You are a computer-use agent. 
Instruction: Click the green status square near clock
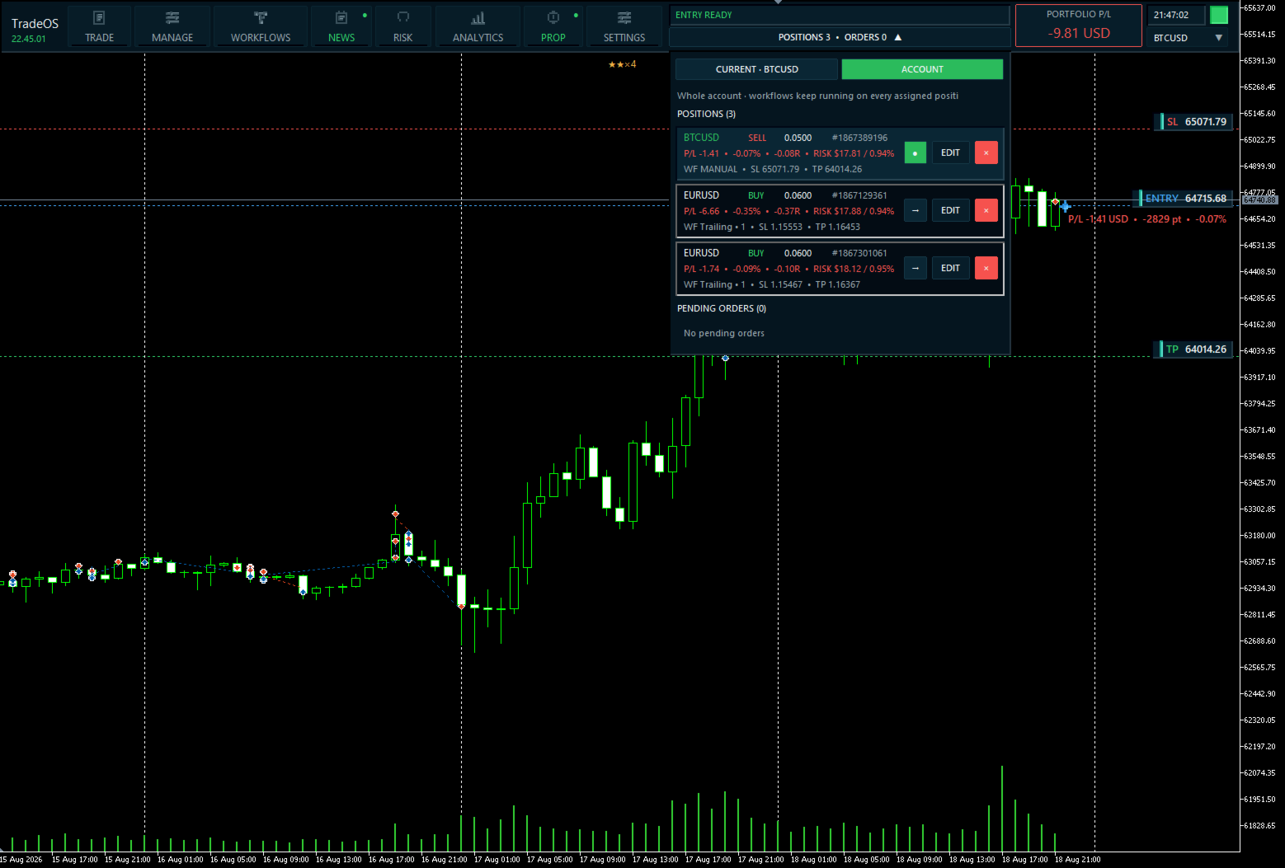pos(1218,15)
